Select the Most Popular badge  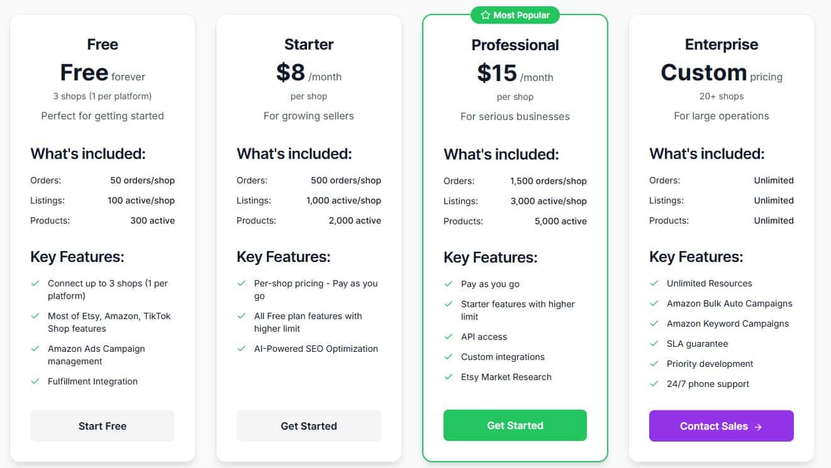pyautogui.click(x=515, y=14)
